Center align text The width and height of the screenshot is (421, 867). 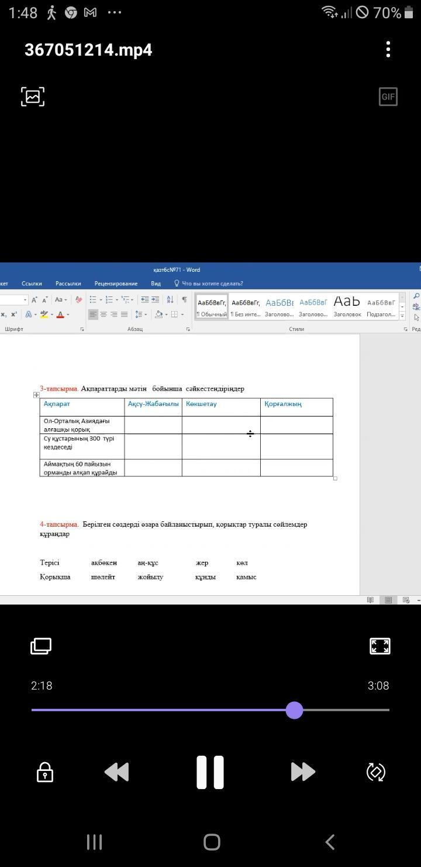[x=103, y=315]
